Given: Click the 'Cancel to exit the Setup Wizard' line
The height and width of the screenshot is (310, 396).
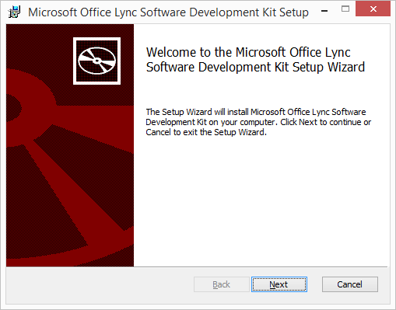Looking at the screenshot, I should tap(206, 132).
